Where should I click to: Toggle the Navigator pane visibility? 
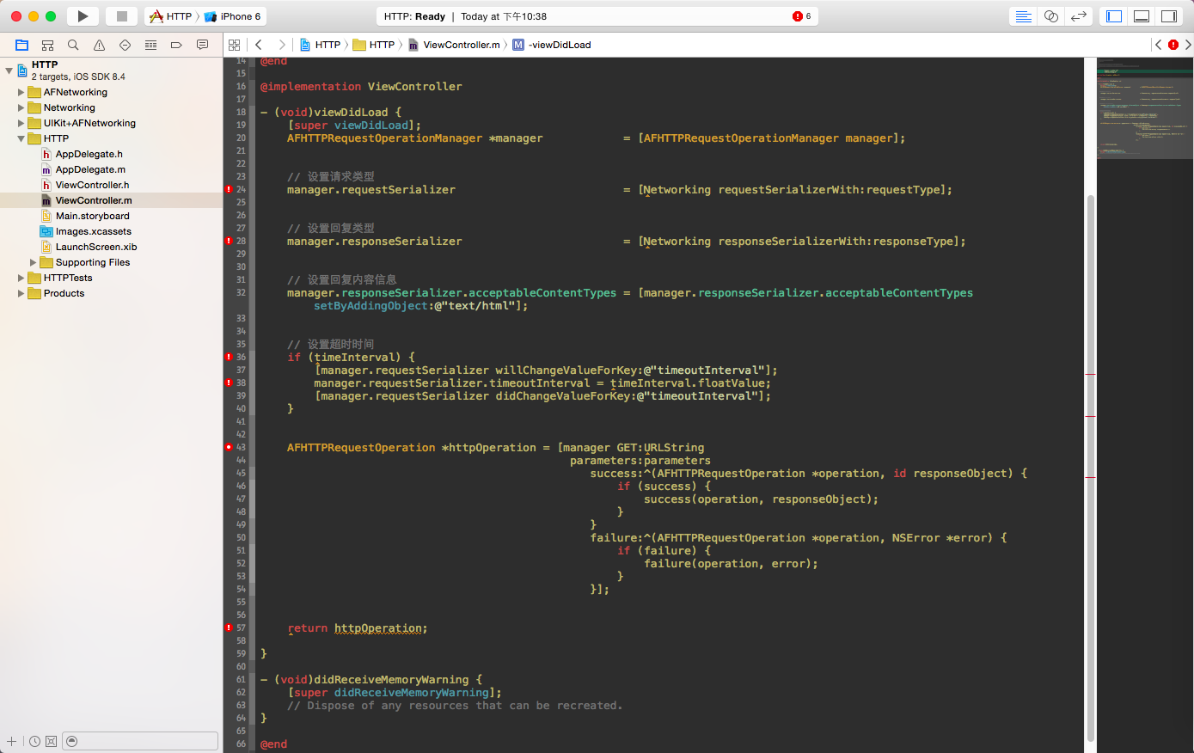coord(1114,16)
